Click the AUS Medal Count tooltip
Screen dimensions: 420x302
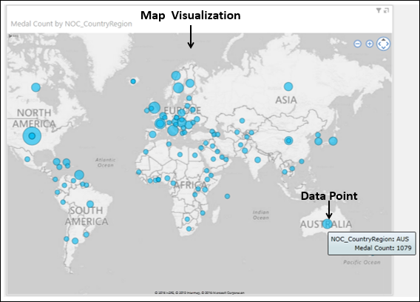[x=372, y=244]
